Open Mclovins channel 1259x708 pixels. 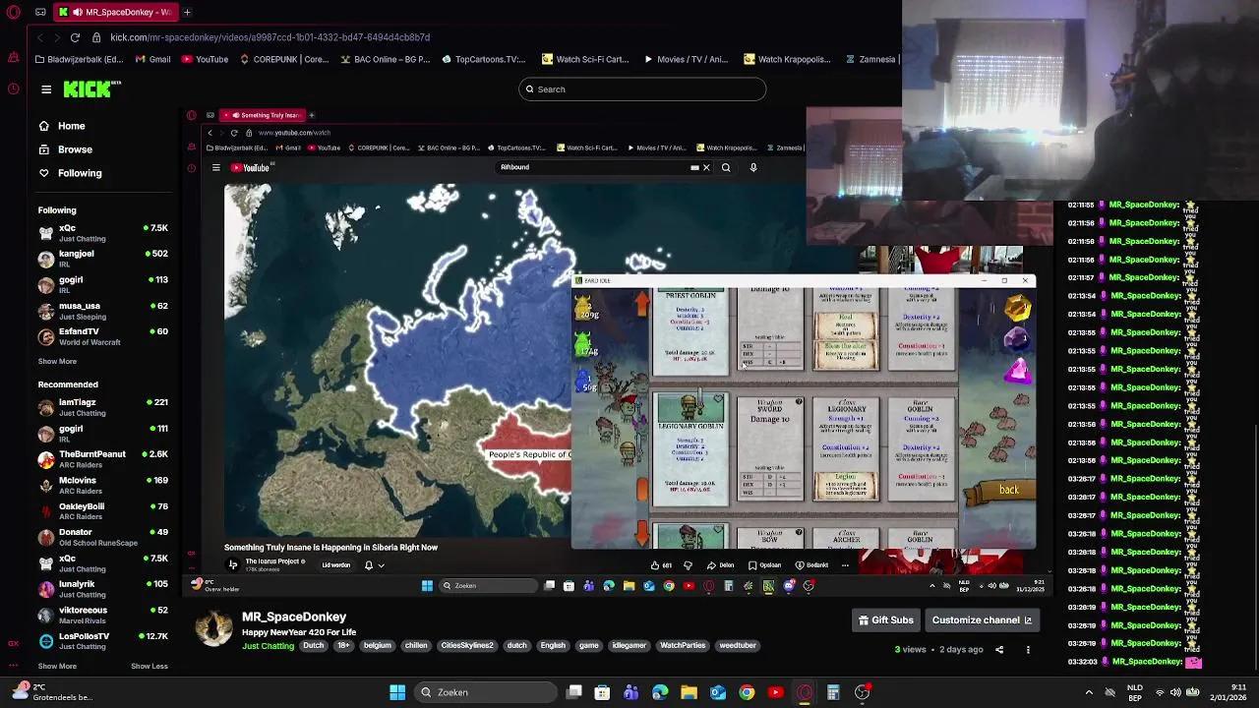pos(103,485)
